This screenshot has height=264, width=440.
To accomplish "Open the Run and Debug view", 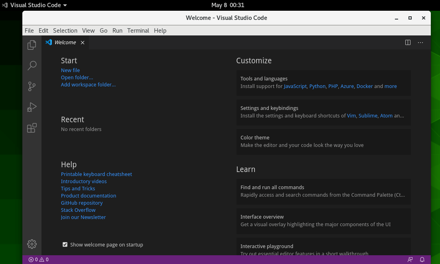I will 32,107.
